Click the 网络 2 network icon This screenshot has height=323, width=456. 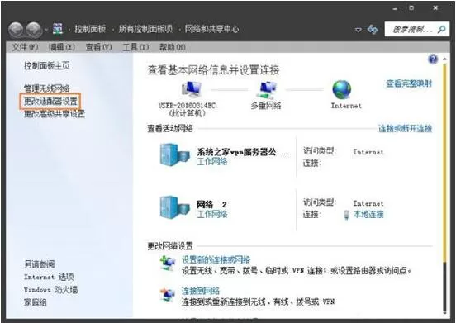tap(174, 207)
